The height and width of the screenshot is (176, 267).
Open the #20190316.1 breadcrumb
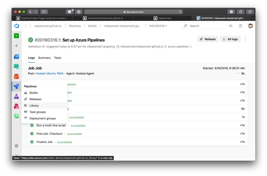tap(158, 26)
